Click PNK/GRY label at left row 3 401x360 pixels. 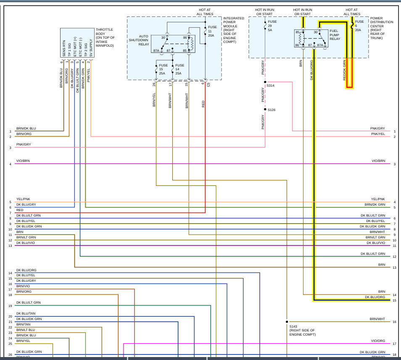(24, 144)
